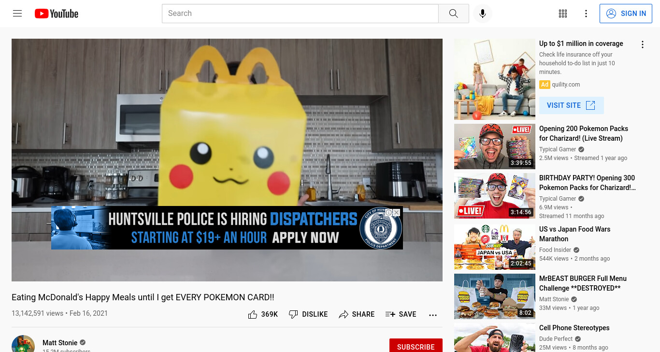Screen dimensions: 660x352
Task: Click the Huntsville Police hiring banner ad
Action: click(x=227, y=228)
